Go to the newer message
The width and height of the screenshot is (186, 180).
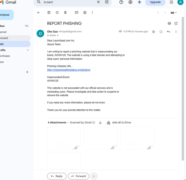[x=158, y=13]
